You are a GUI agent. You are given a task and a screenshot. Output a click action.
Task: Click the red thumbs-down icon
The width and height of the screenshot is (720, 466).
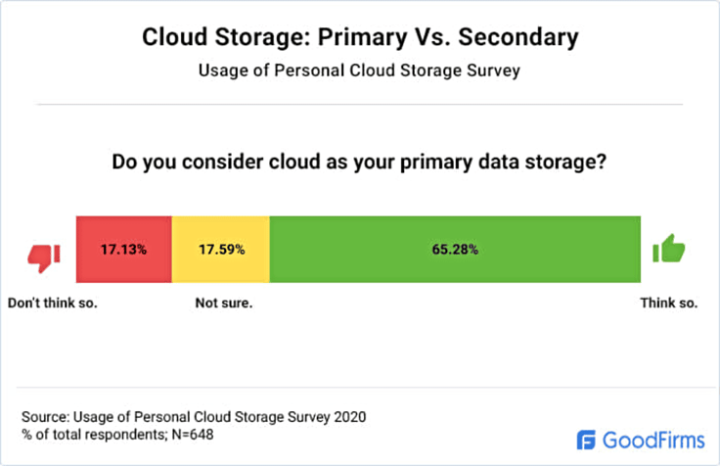[x=43, y=256]
